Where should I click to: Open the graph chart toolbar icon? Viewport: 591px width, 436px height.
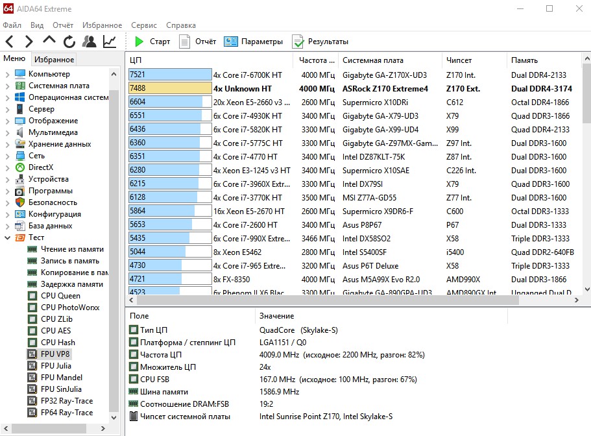110,42
